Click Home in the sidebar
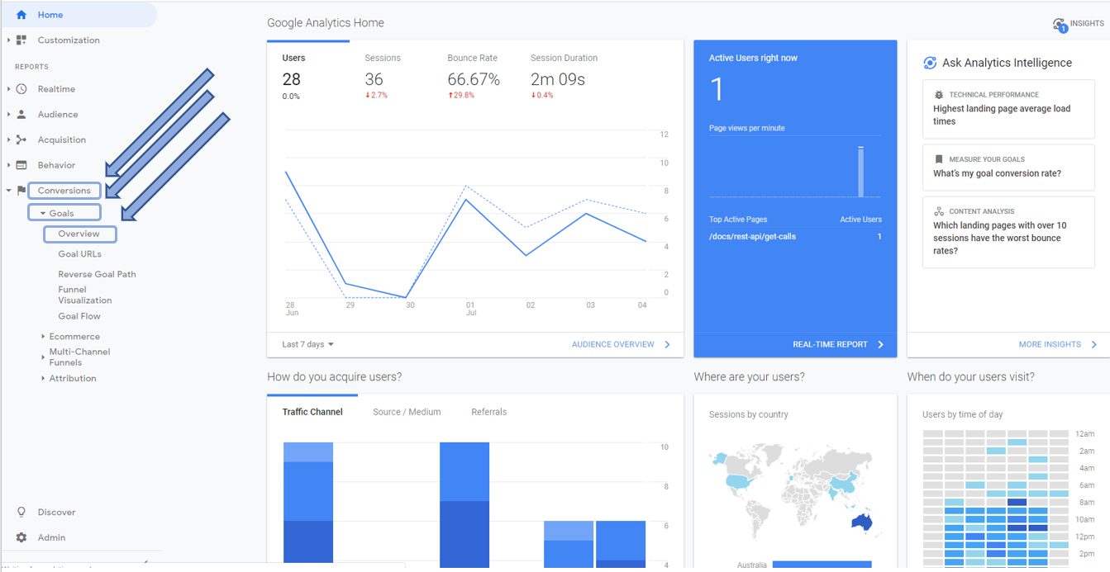This screenshot has width=1110, height=572. coord(50,15)
